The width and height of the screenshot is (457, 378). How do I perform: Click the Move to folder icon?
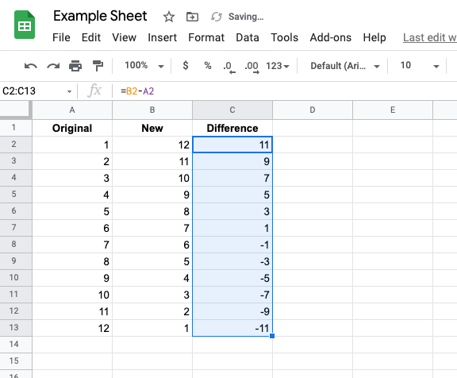coord(192,17)
